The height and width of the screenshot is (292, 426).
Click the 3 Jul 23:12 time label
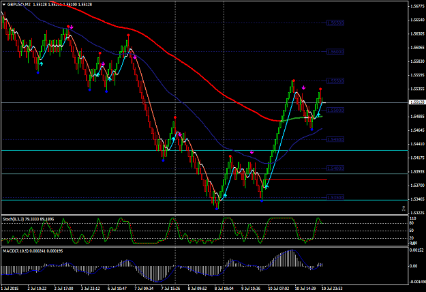91,288
